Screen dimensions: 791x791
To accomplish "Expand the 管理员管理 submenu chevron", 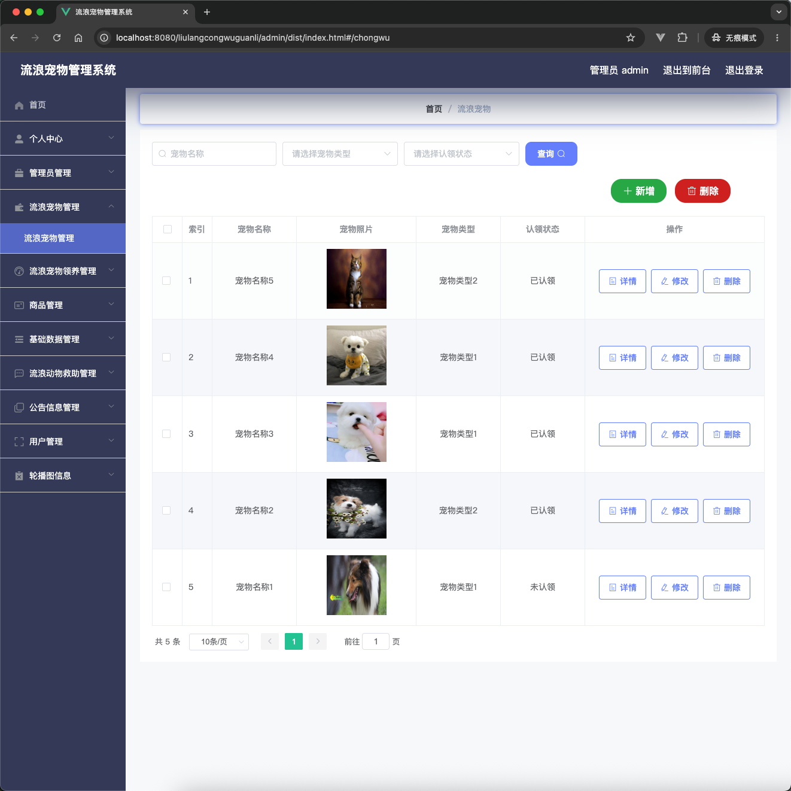I will (x=111, y=172).
